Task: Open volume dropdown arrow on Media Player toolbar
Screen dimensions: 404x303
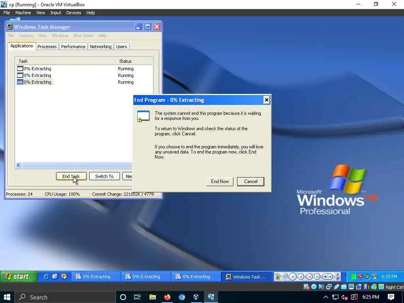Action: (330, 277)
